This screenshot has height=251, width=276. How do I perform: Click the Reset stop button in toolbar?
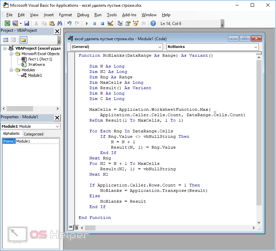point(102,23)
